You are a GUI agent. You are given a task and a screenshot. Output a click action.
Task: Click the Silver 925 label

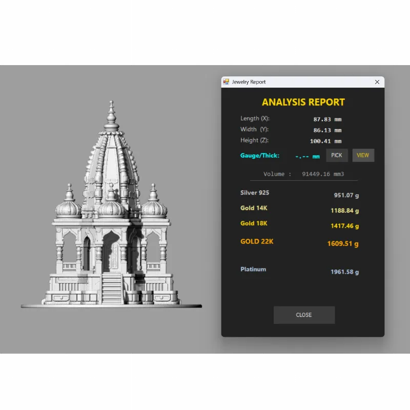click(x=255, y=193)
